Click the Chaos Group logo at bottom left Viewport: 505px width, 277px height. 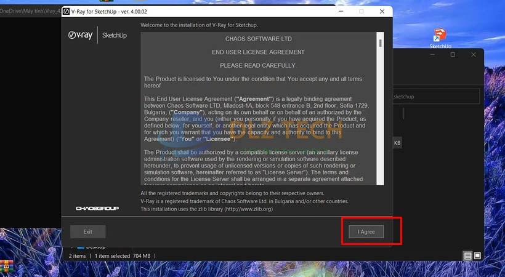[x=97, y=209]
